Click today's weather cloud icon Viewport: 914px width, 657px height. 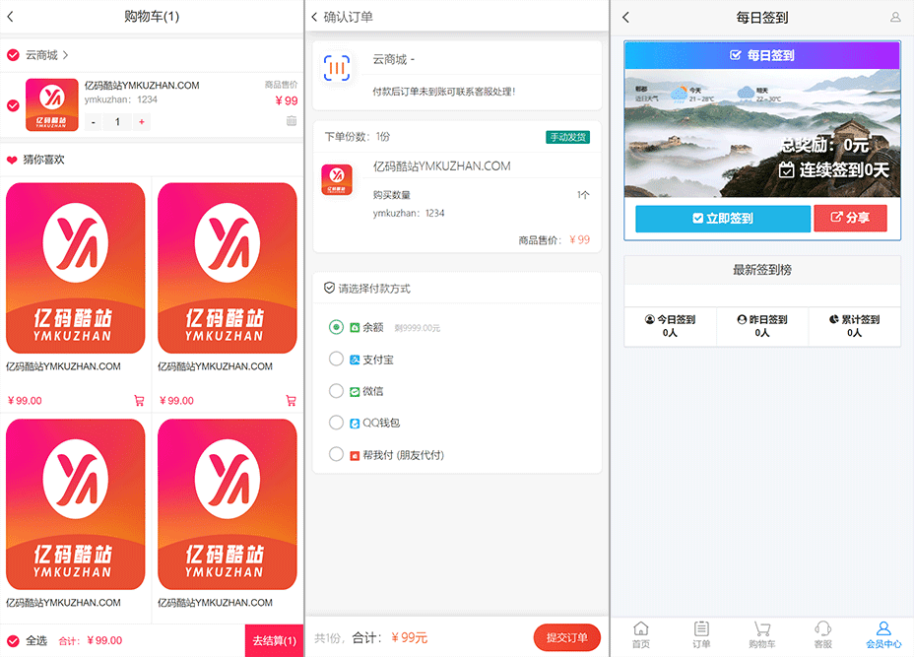point(679,95)
